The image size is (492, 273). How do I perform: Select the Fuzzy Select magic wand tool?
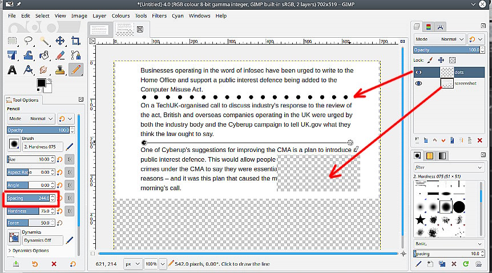tap(45, 41)
